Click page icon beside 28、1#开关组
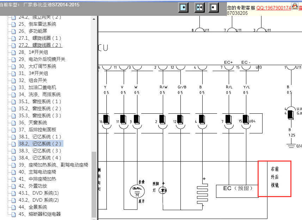The height and width of the screenshot is (220, 302). (x=14, y=52)
